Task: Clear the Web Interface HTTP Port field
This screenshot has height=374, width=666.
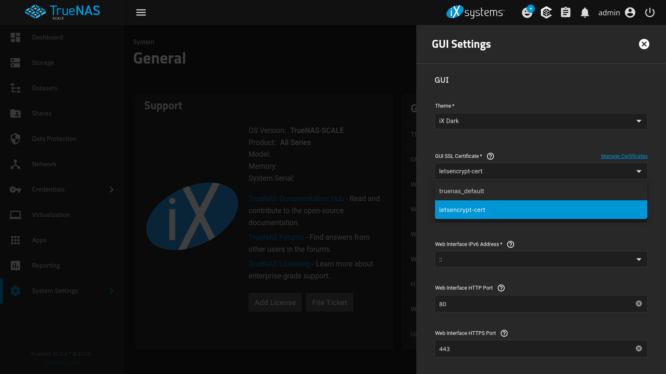Action: [639, 303]
